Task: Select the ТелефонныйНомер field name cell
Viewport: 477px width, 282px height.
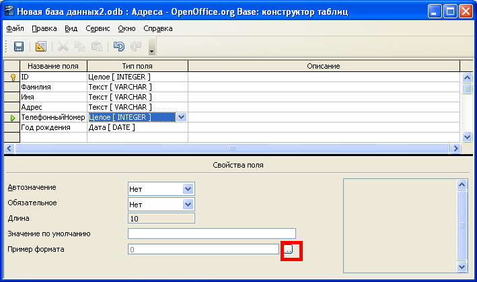Action: (54, 117)
